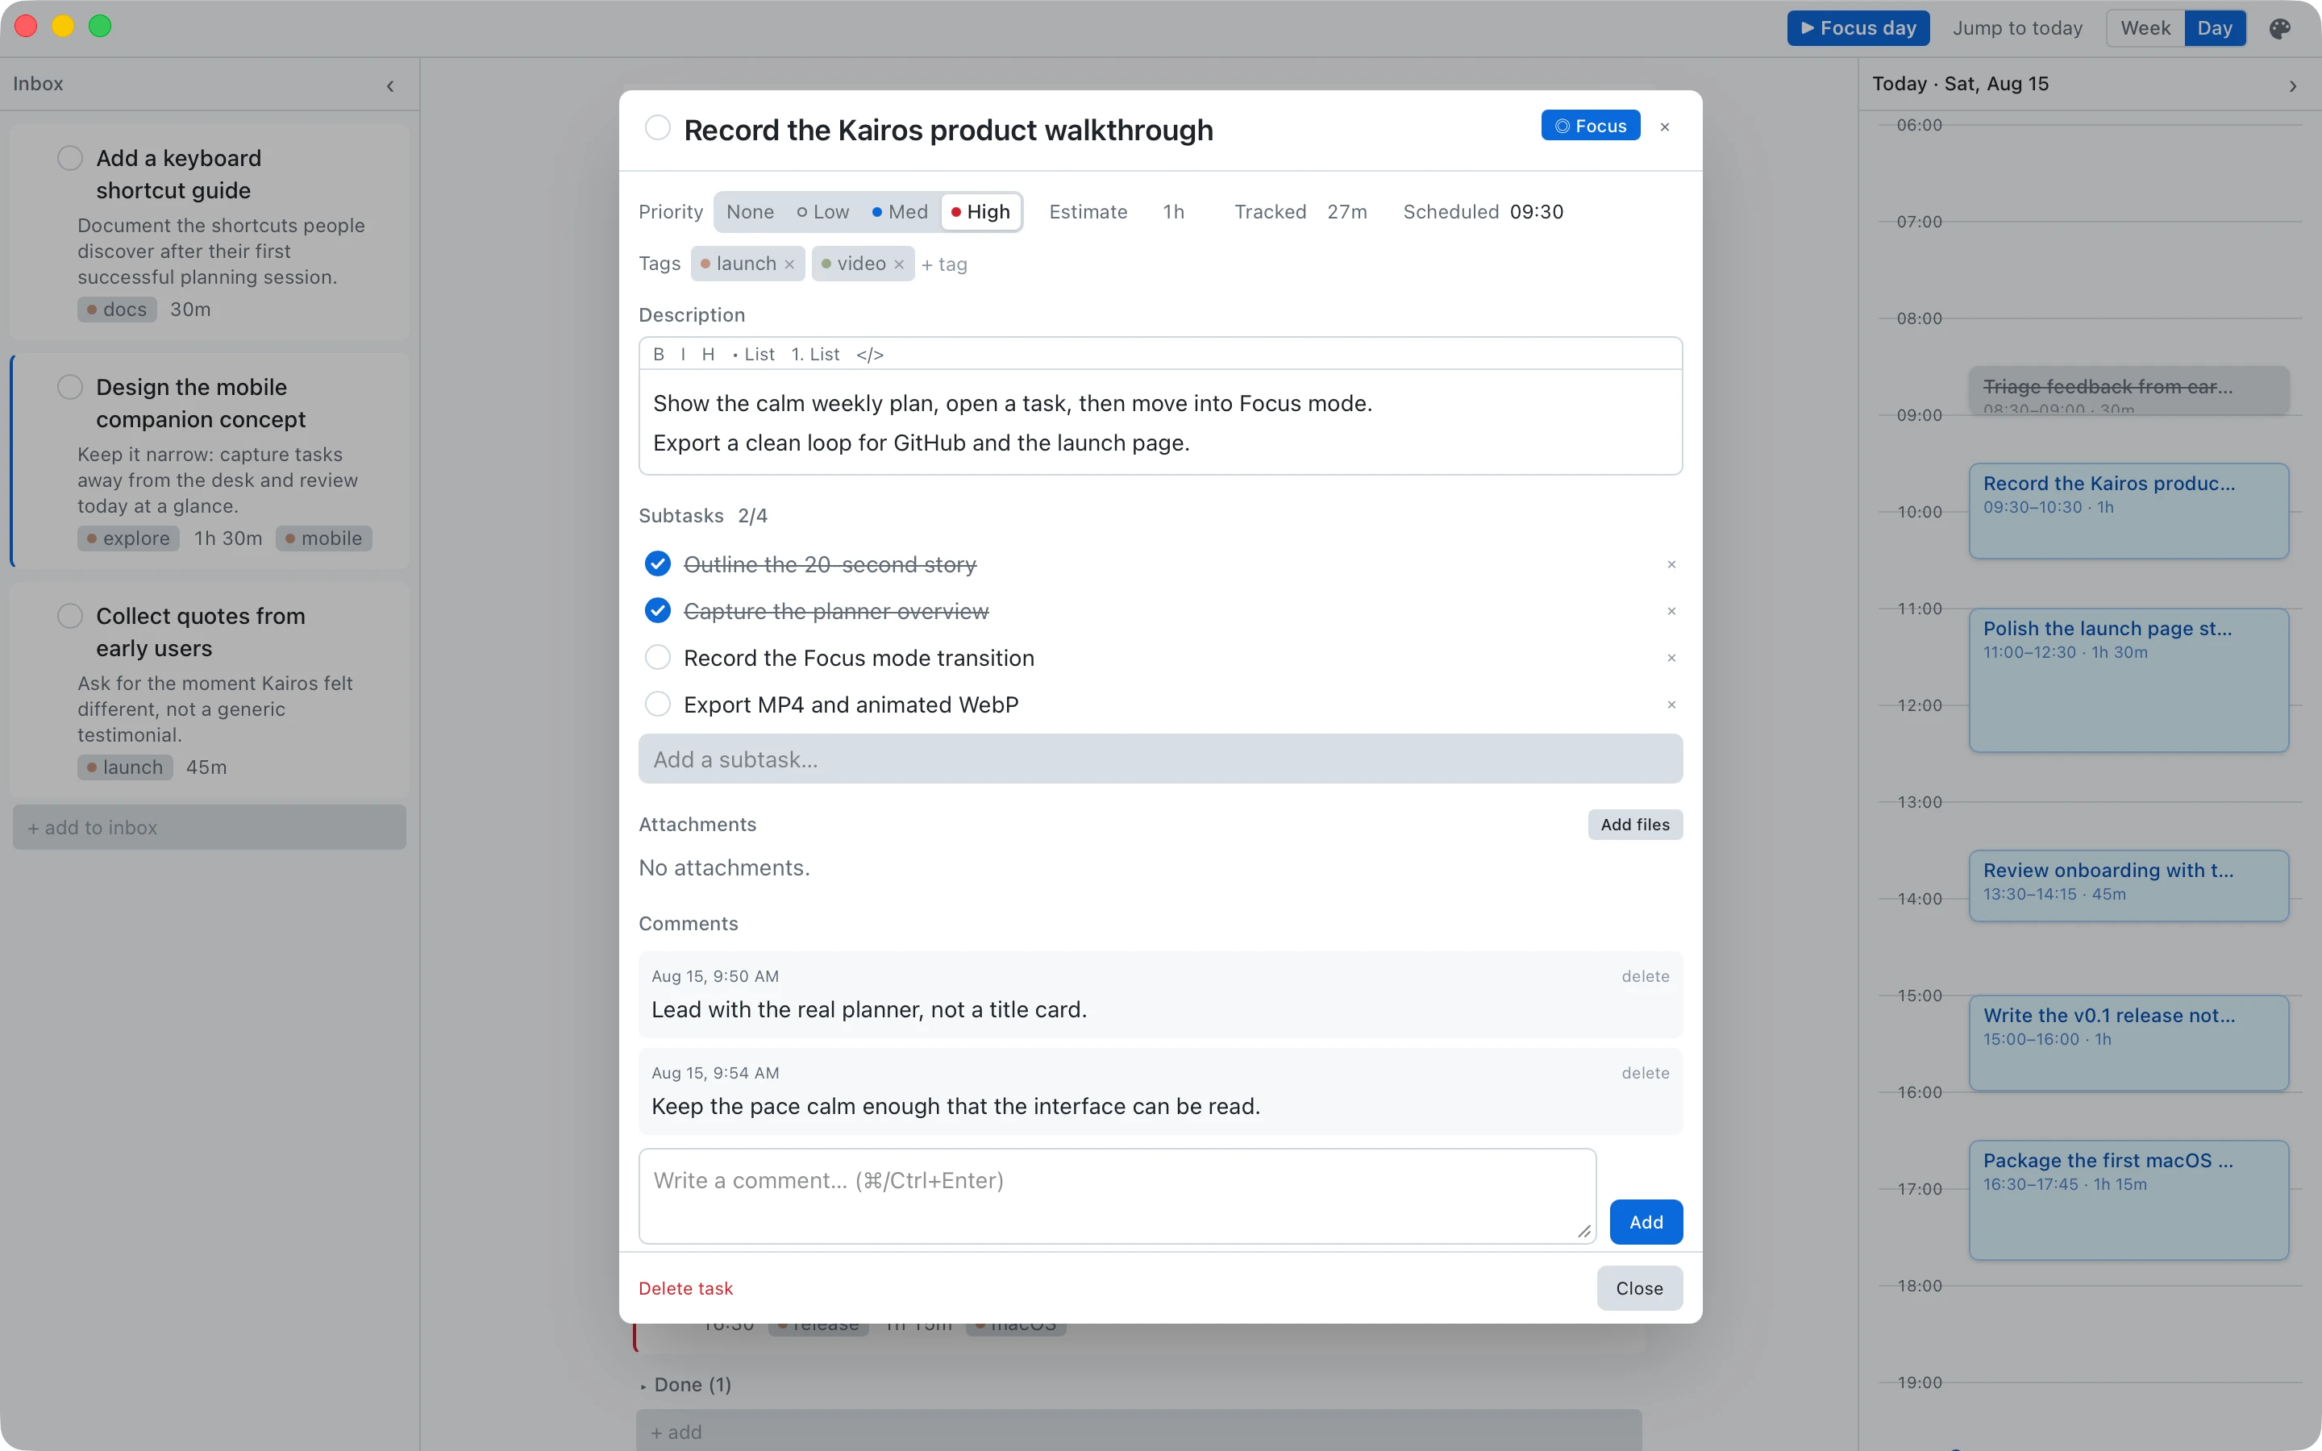Apply heading format in description

coord(708,354)
